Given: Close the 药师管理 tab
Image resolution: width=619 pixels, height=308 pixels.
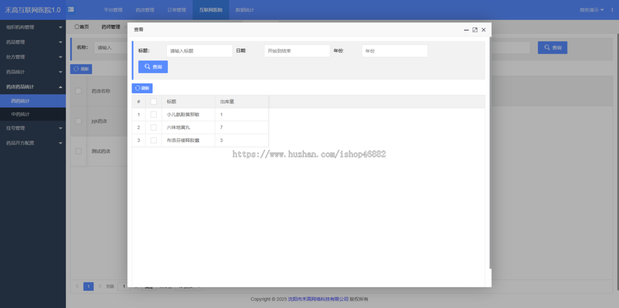Looking at the screenshot, I should click(125, 27).
